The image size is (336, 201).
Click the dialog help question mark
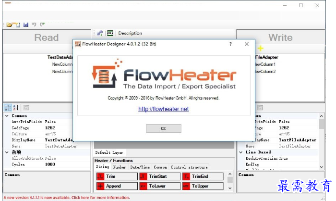coord(230,44)
